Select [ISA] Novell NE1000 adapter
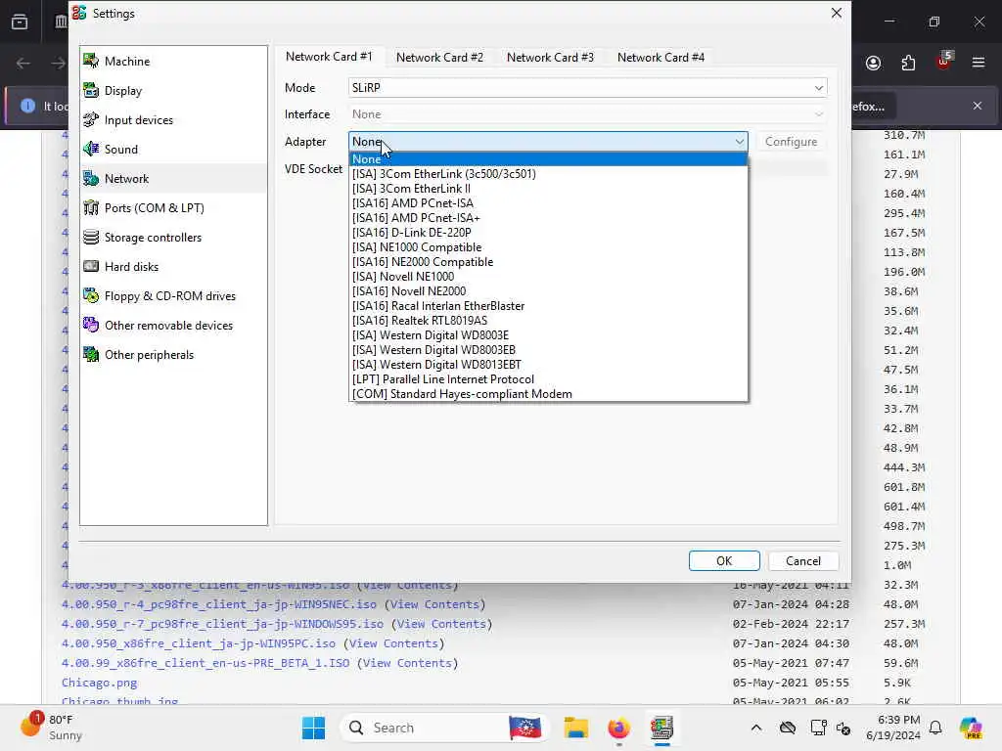The width and height of the screenshot is (1002, 751). tap(548, 277)
